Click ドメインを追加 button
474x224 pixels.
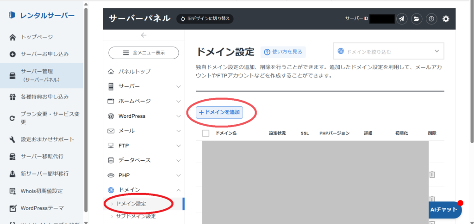219,112
